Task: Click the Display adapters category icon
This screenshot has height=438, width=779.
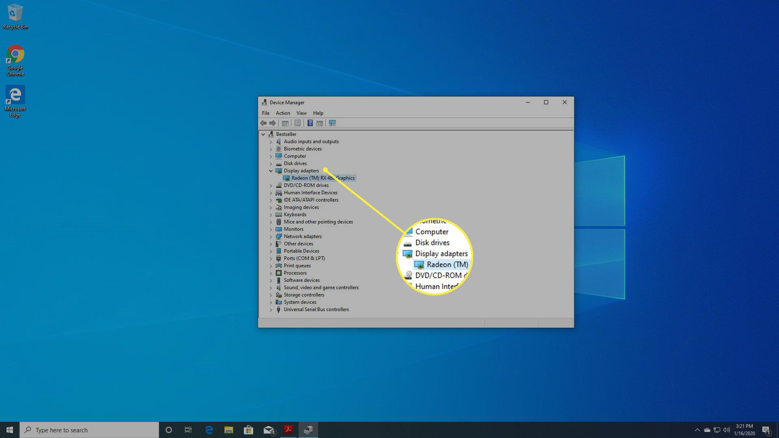Action: tap(279, 171)
